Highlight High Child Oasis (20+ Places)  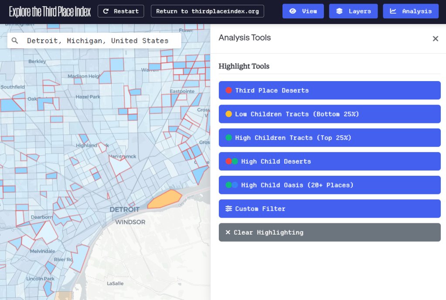pyautogui.click(x=330, y=185)
